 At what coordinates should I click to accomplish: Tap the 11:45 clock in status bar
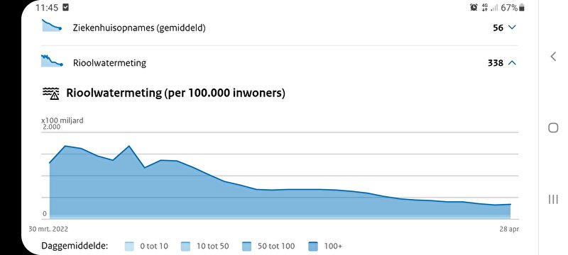(x=47, y=8)
